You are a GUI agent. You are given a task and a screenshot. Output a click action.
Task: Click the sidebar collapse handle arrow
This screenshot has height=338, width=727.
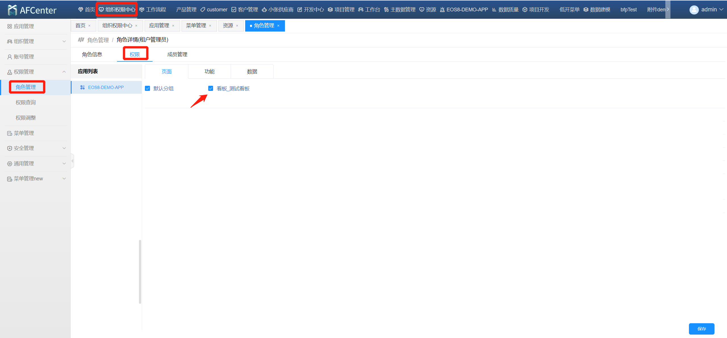pyautogui.click(x=72, y=161)
